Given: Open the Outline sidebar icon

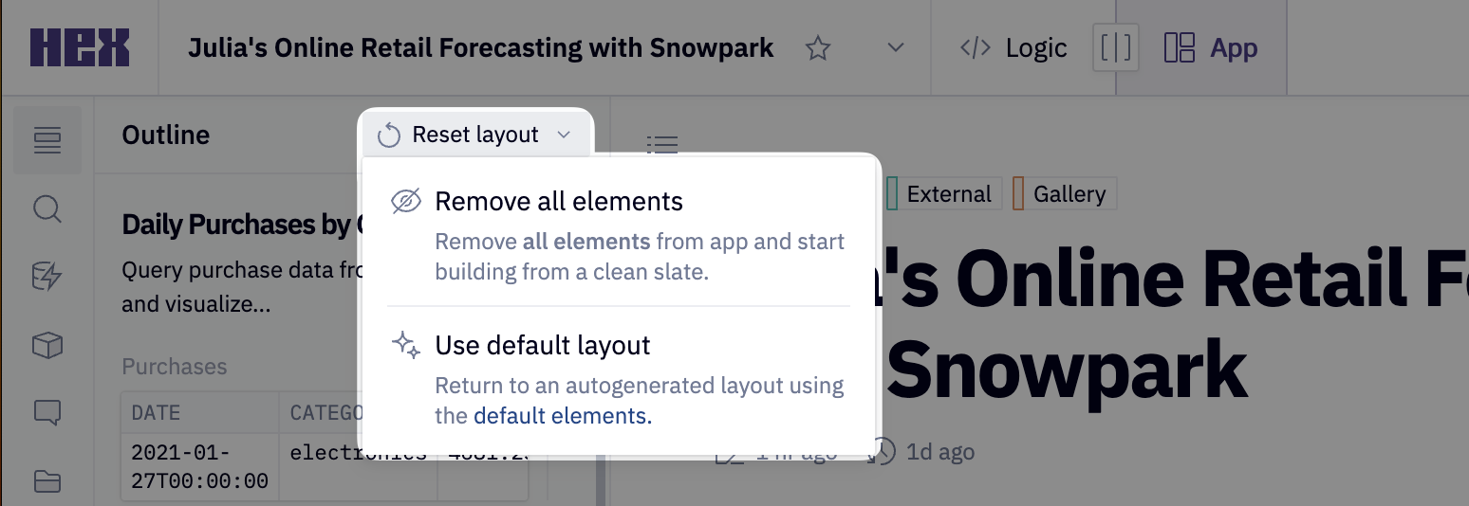Looking at the screenshot, I should [x=46, y=140].
